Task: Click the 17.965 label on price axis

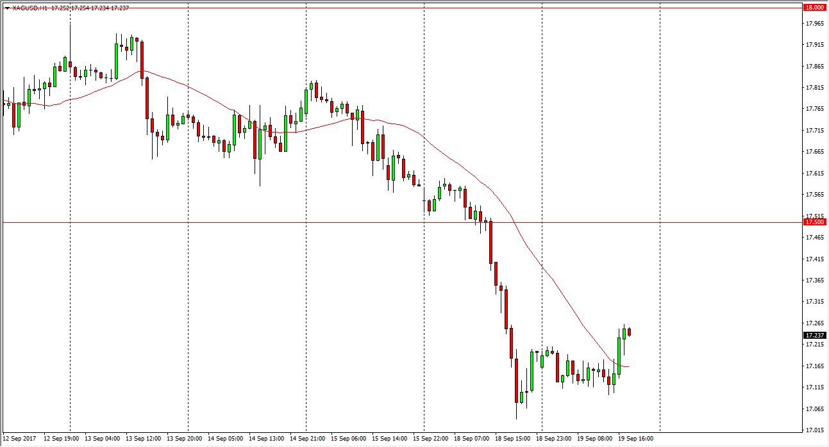Action: click(814, 24)
